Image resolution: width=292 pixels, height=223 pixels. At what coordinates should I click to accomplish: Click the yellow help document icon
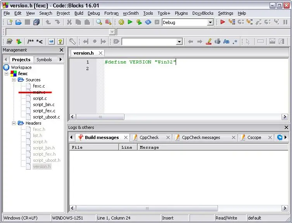pos(60,41)
